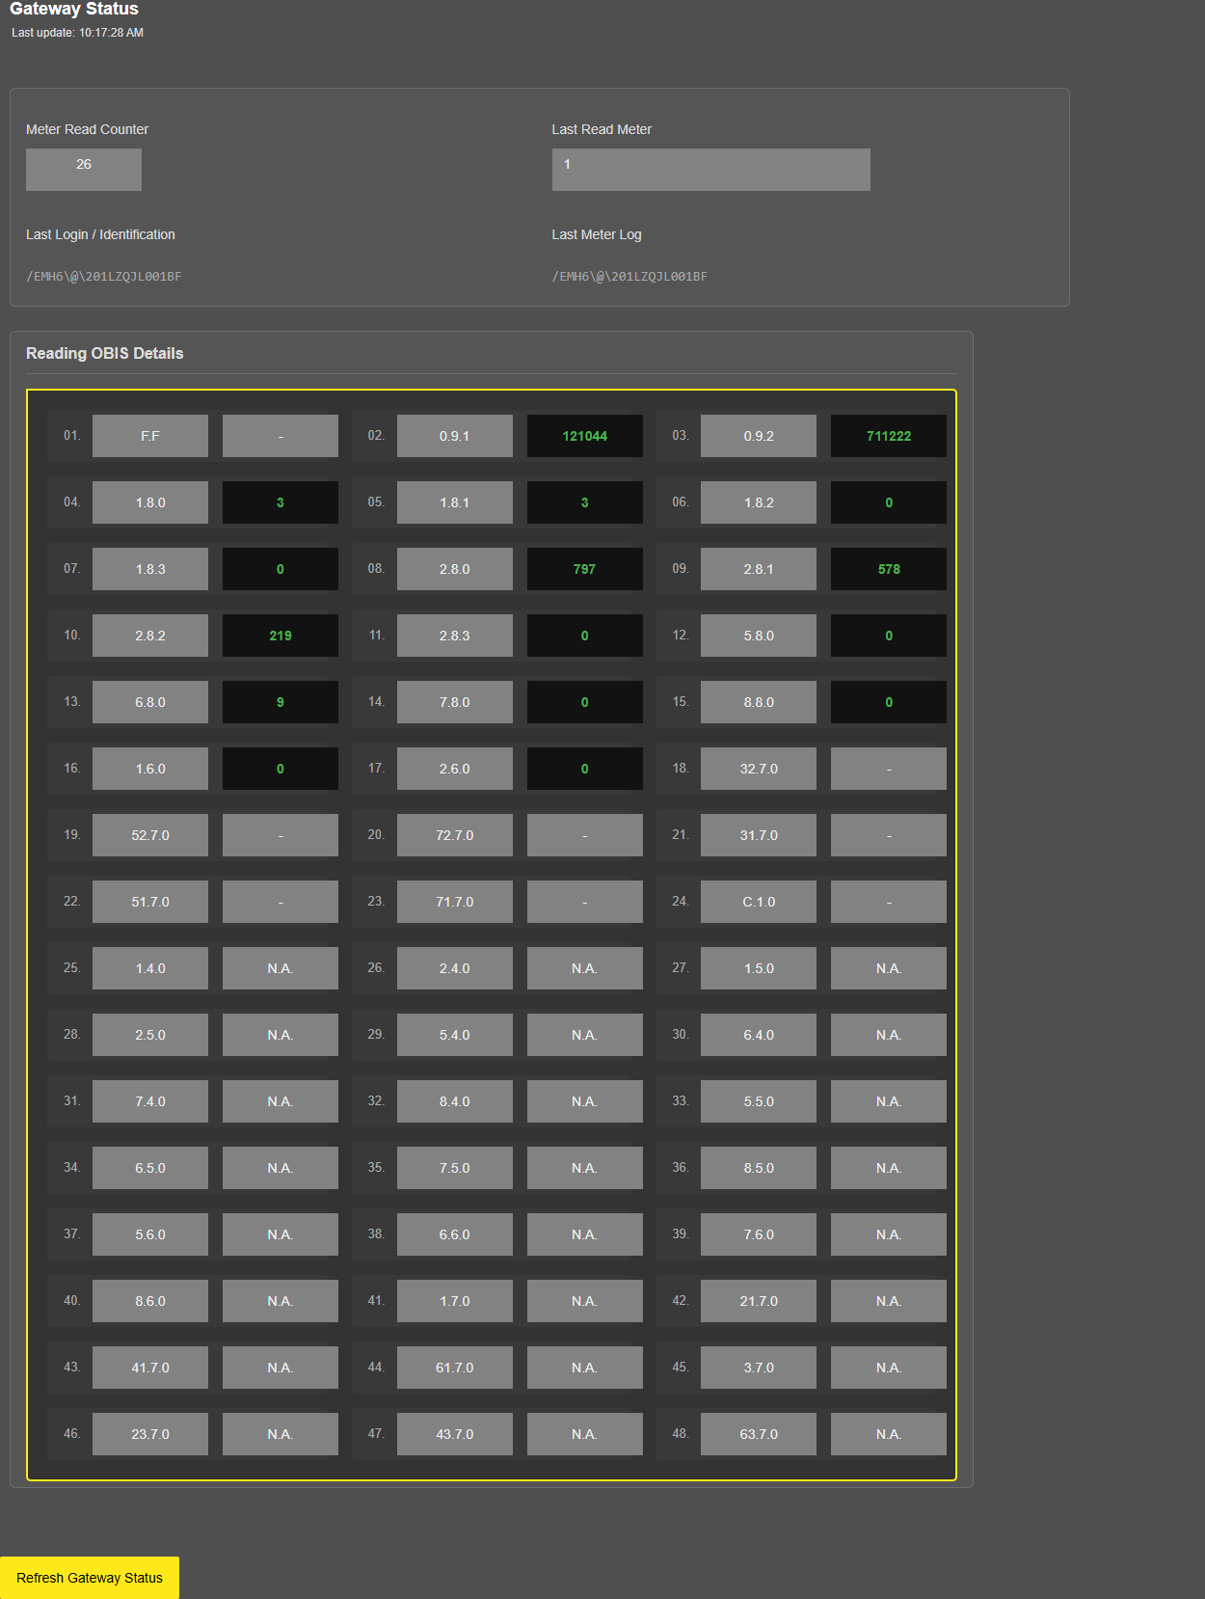Click the 2.8.0 OBIS code cell
The image size is (1205, 1599).
[x=455, y=569]
